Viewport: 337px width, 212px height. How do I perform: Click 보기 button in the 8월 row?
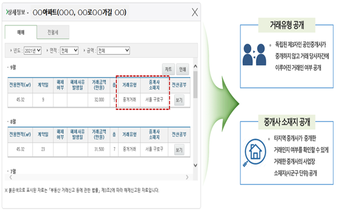point(179,149)
